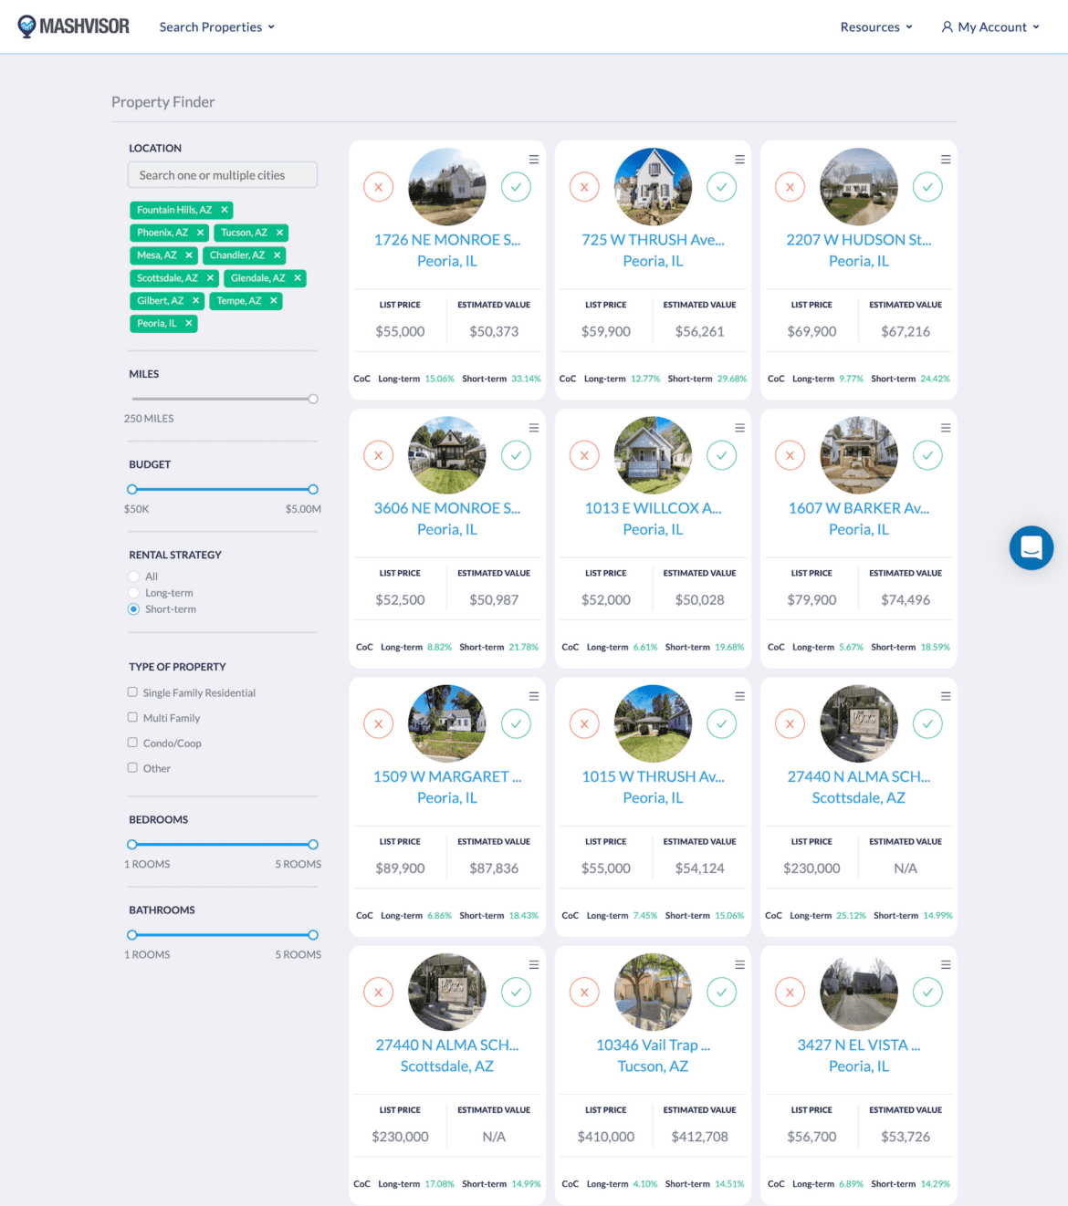The image size is (1068, 1206).
Task: Open the chat support widget
Action: click(x=1031, y=547)
